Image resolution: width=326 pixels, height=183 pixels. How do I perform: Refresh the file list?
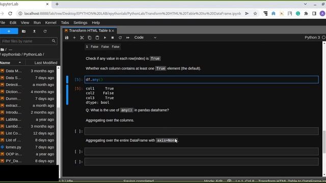pos(45,31)
